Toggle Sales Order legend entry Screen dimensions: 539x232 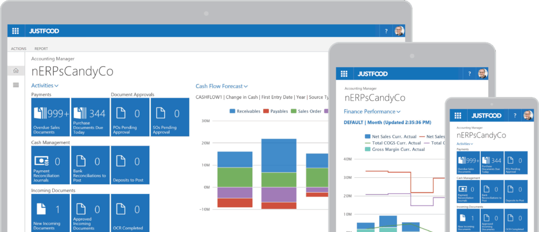[306, 111]
